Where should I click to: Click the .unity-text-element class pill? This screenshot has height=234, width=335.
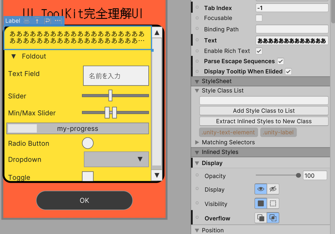[x=228, y=132]
